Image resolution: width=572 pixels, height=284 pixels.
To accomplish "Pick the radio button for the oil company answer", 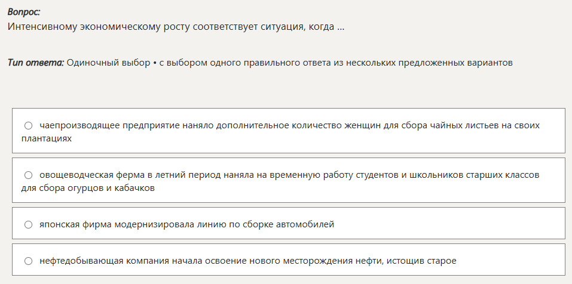I will pos(28,261).
